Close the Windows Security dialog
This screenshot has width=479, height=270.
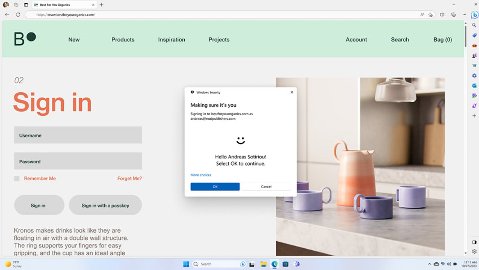coord(292,92)
